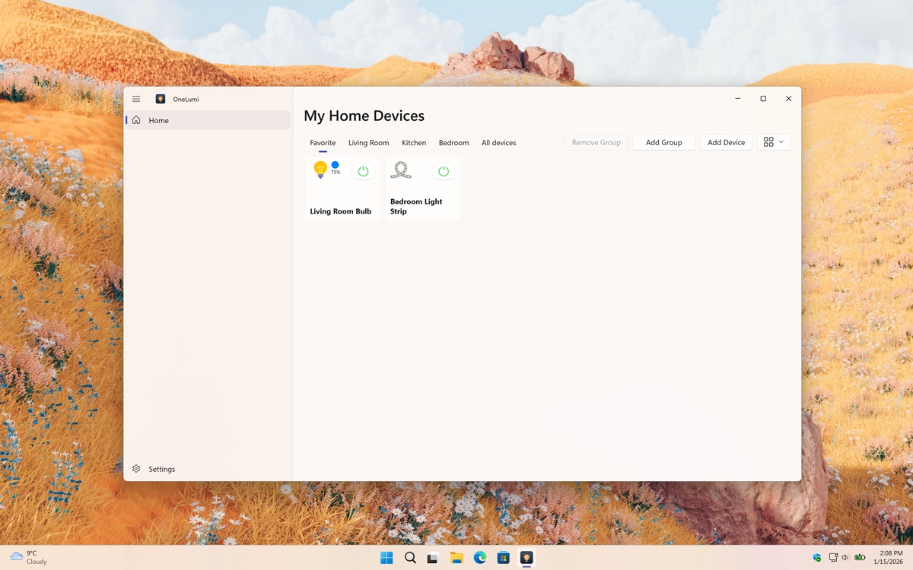Click the Home icon in the sidebar
The image size is (913, 570).
click(136, 120)
